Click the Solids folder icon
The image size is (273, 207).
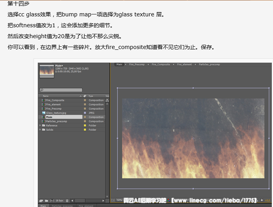pos(44,130)
